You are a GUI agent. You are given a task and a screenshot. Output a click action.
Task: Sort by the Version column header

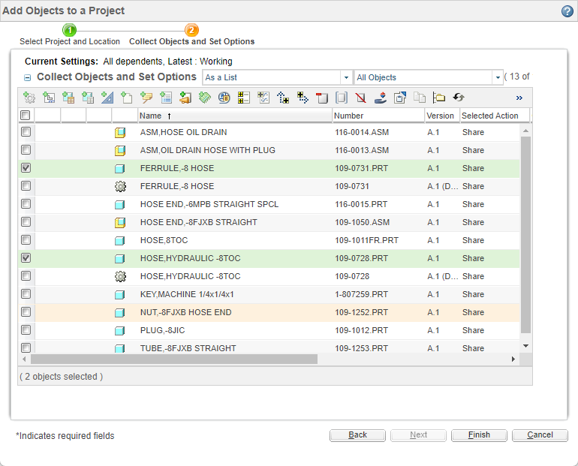(442, 116)
